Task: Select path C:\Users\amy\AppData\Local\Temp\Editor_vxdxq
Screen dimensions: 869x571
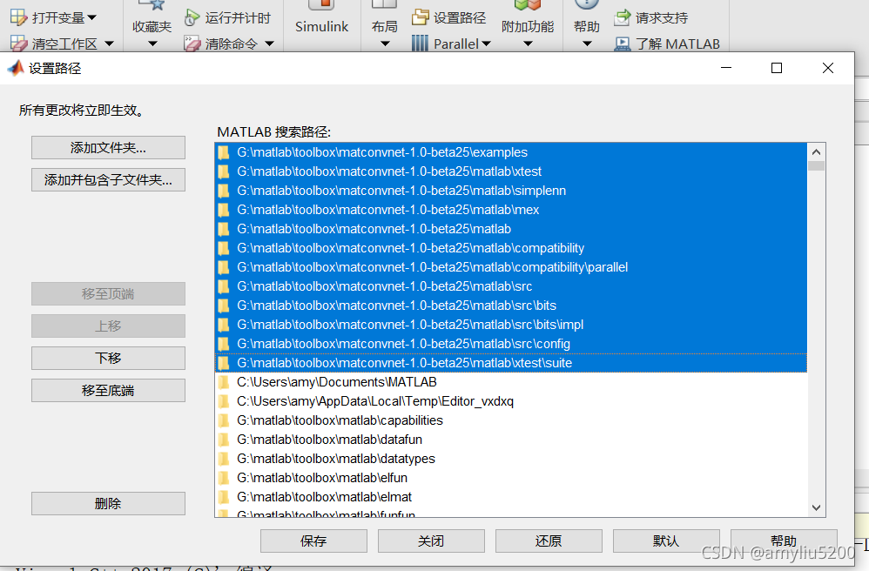Action: 511,401
